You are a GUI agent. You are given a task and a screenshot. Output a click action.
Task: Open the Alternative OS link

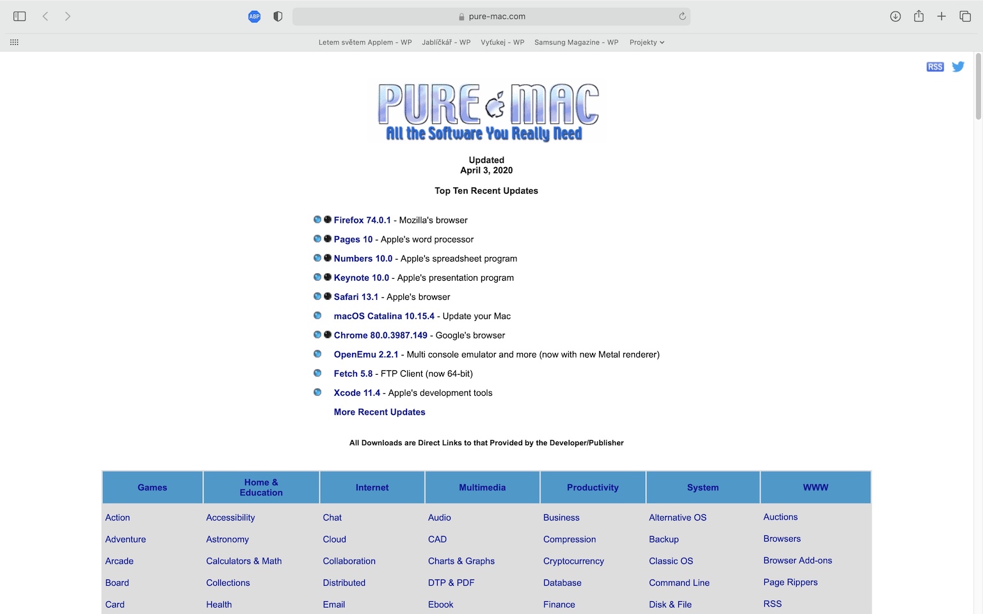tap(678, 517)
